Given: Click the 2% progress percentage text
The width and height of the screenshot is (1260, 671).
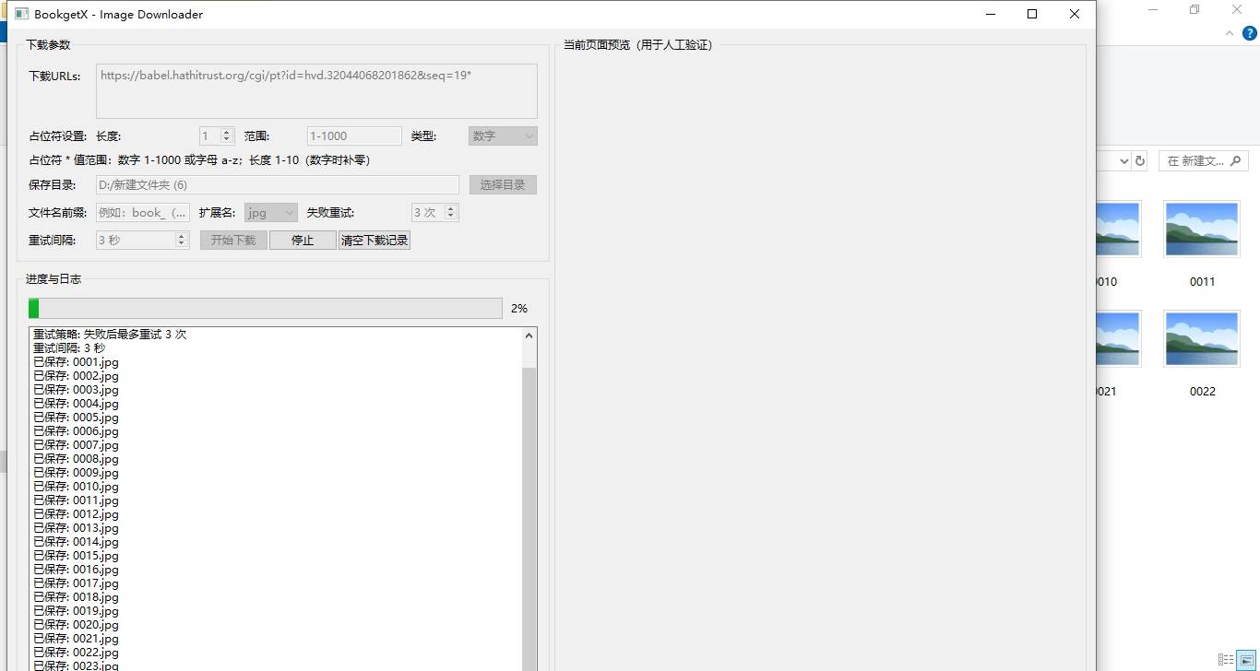Looking at the screenshot, I should [x=519, y=309].
